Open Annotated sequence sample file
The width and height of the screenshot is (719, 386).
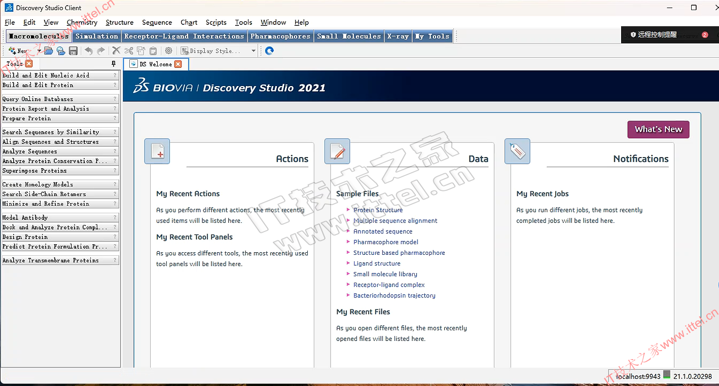tap(383, 231)
